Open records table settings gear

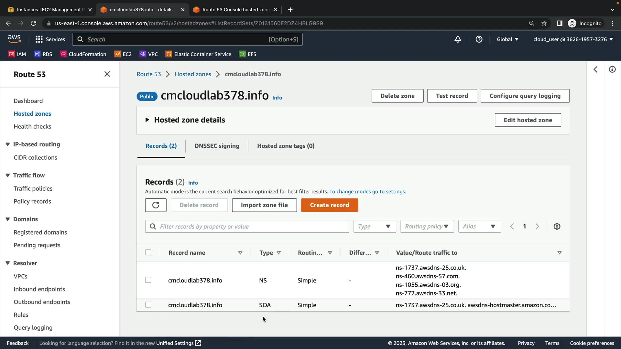pyautogui.click(x=557, y=227)
